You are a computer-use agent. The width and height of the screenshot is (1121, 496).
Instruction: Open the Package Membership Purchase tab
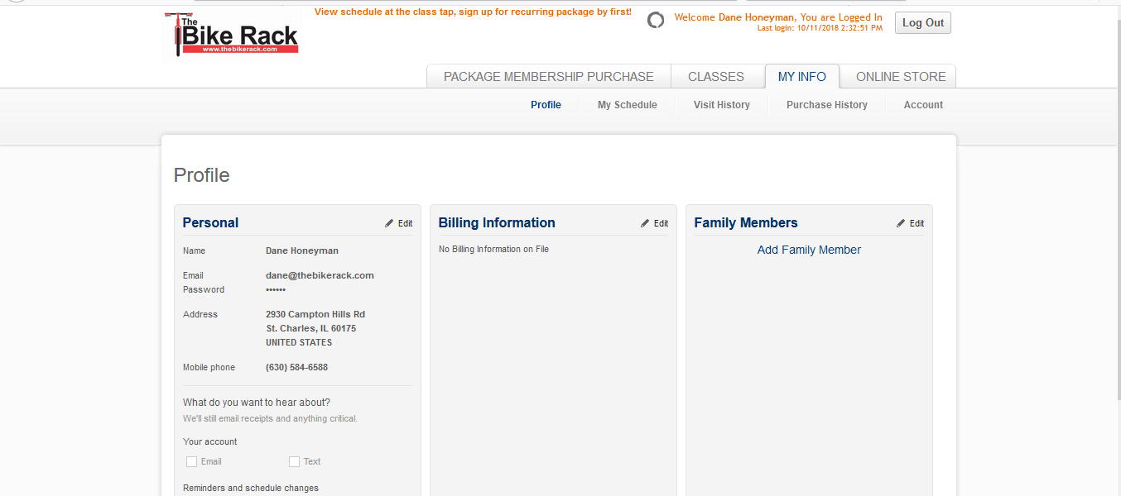click(548, 77)
